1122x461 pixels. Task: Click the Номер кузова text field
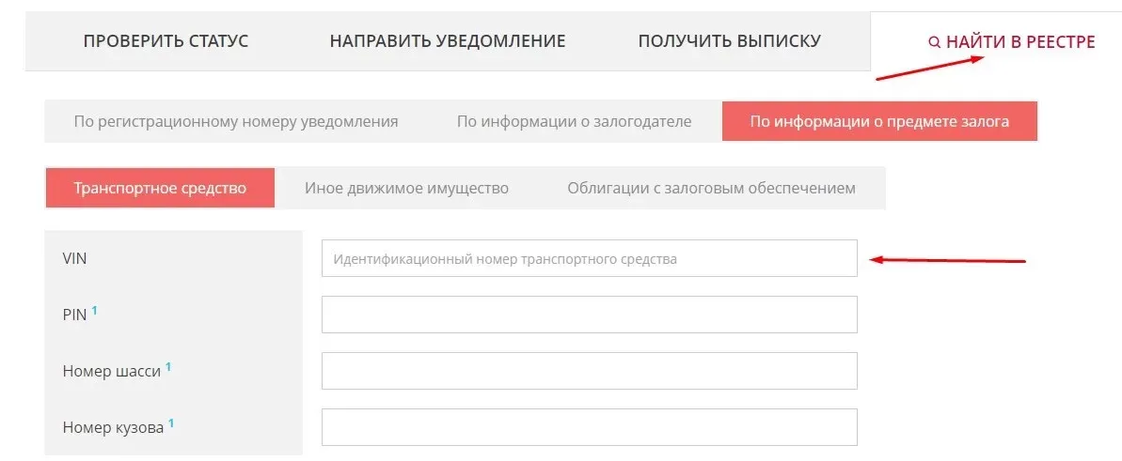point(589,427)
